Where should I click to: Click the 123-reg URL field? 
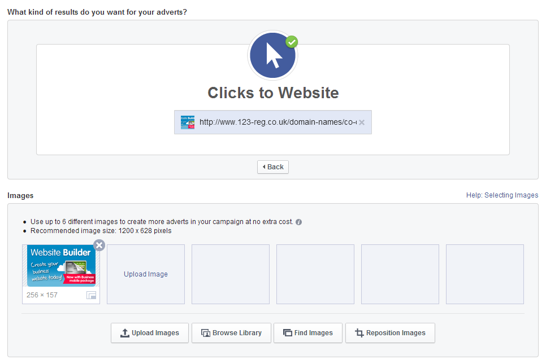tap(273, 122)
